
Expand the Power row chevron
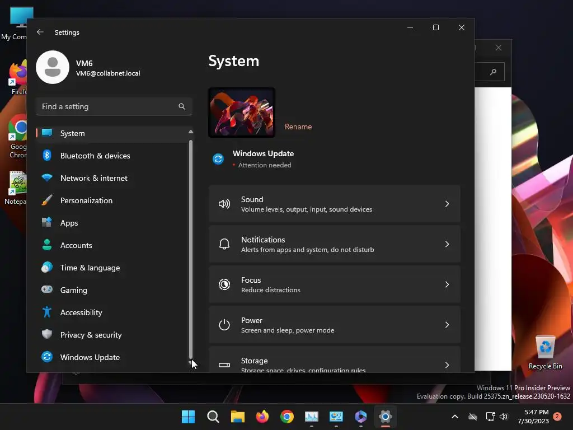pyautogui.click(x=447, y=325)
